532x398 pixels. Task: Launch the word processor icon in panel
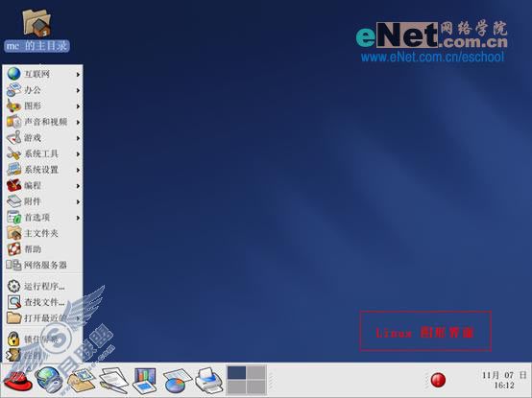113,381
